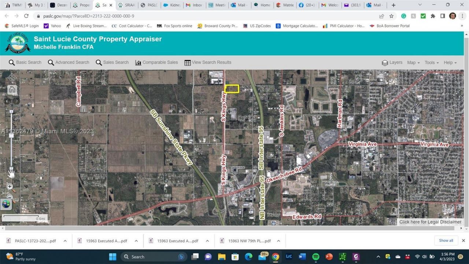Click the Comparable Sales chart icon
Image resolution: width=469 pixels, height=264 pixels.
[x=138, y=62]
